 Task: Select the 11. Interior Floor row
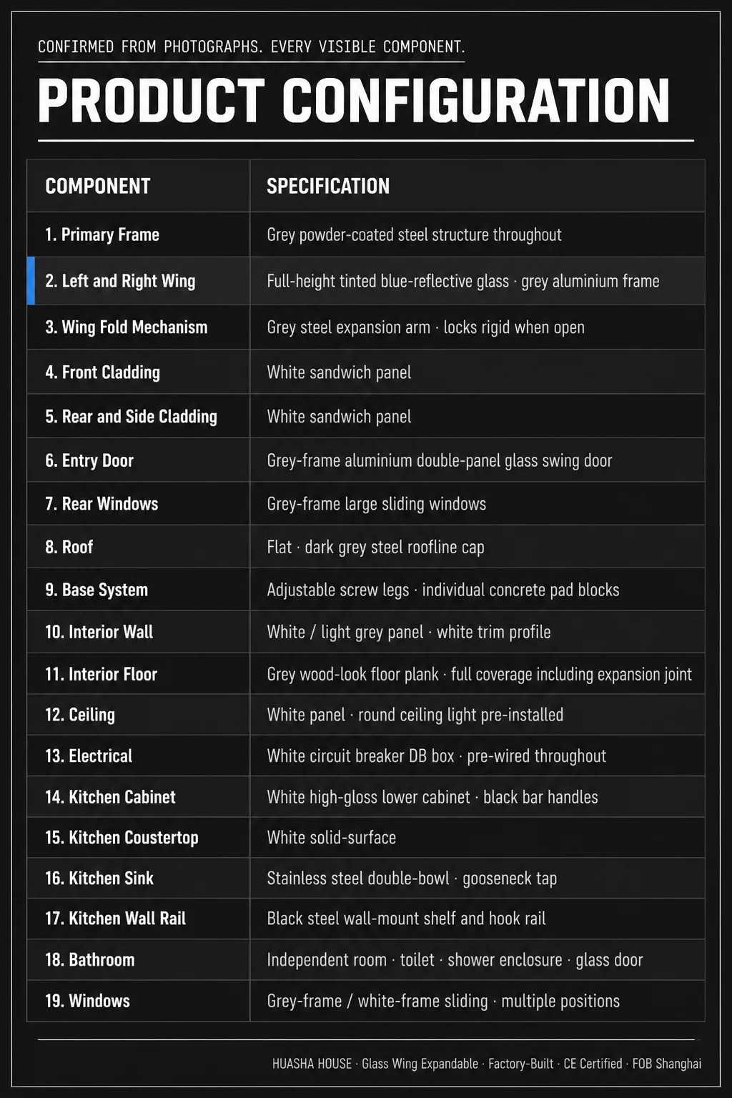click(366, 673)
